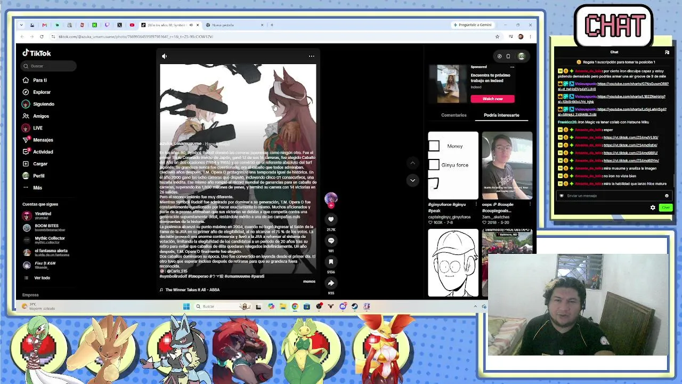Open the LIVE section

pyautogui.click(x=33, y=128)
